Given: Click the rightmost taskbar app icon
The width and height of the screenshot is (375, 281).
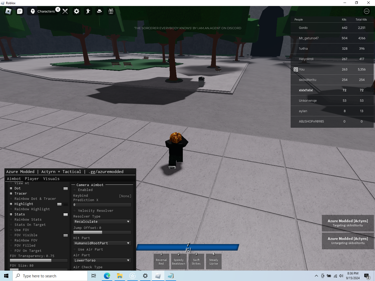Looking at the screenshot, I should [x=171, y=276].
